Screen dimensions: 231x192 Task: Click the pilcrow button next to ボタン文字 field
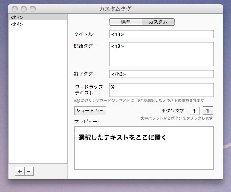click(x=208, y=110)
